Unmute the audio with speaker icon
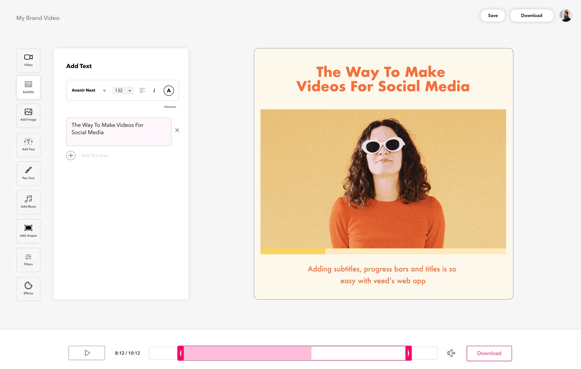 pyautogui.click(x=451, y=353)
